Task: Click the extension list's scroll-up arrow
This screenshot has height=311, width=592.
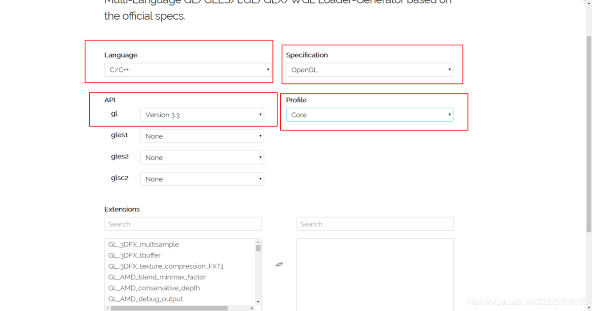Action: pos(258,242)
